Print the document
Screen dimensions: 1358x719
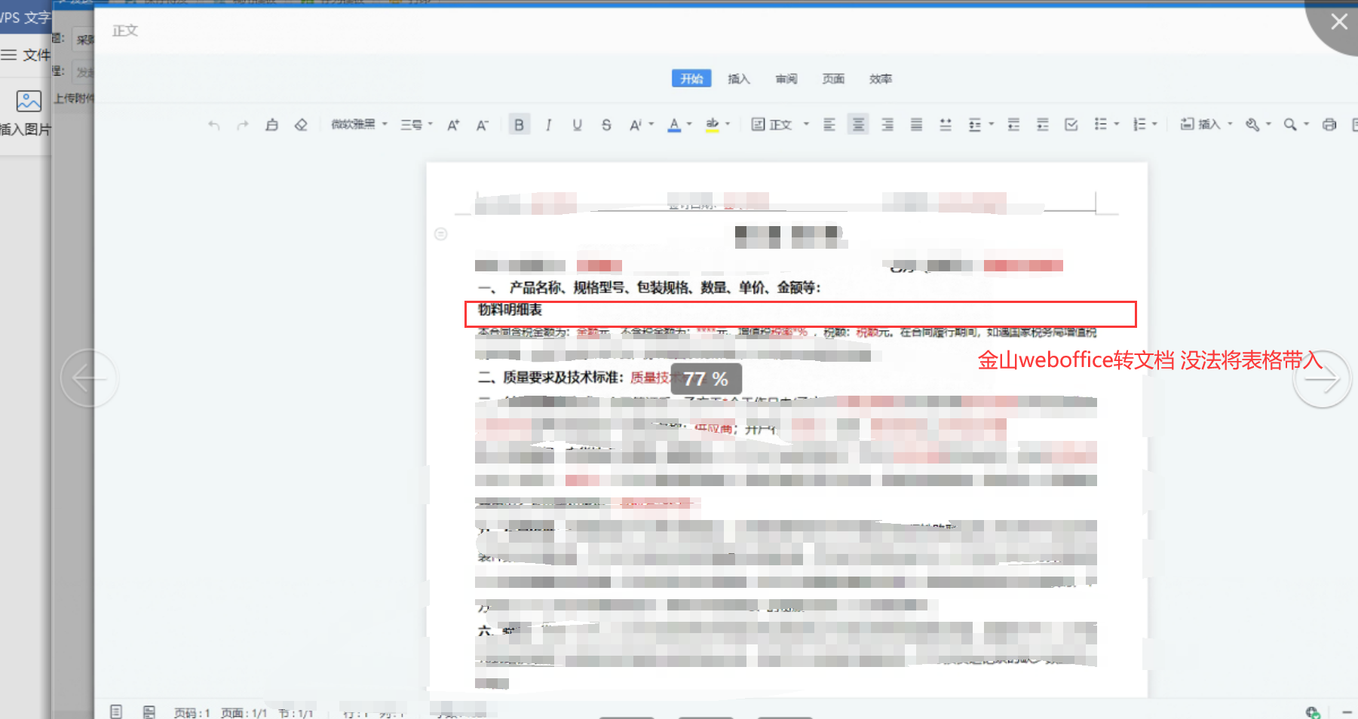1329,125
